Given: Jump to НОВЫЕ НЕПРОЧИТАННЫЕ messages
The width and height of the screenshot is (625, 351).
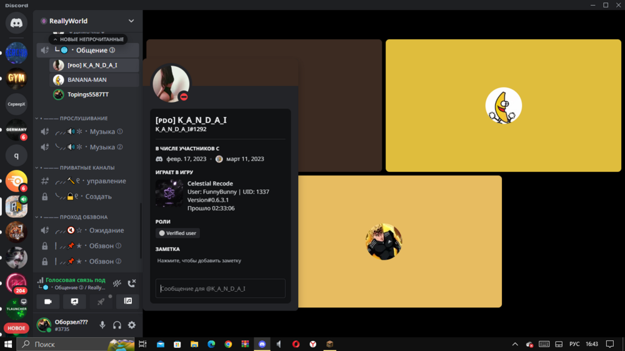Looking at the screenshot, I should click(x=88, y=39).
